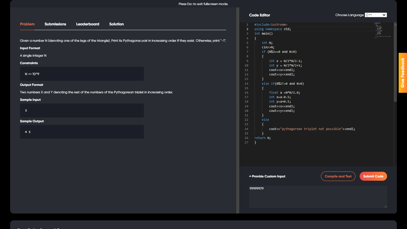Collapse the Provide Custom Input section
This screenshot has width=407, height=229.
(x=267, y=176)
